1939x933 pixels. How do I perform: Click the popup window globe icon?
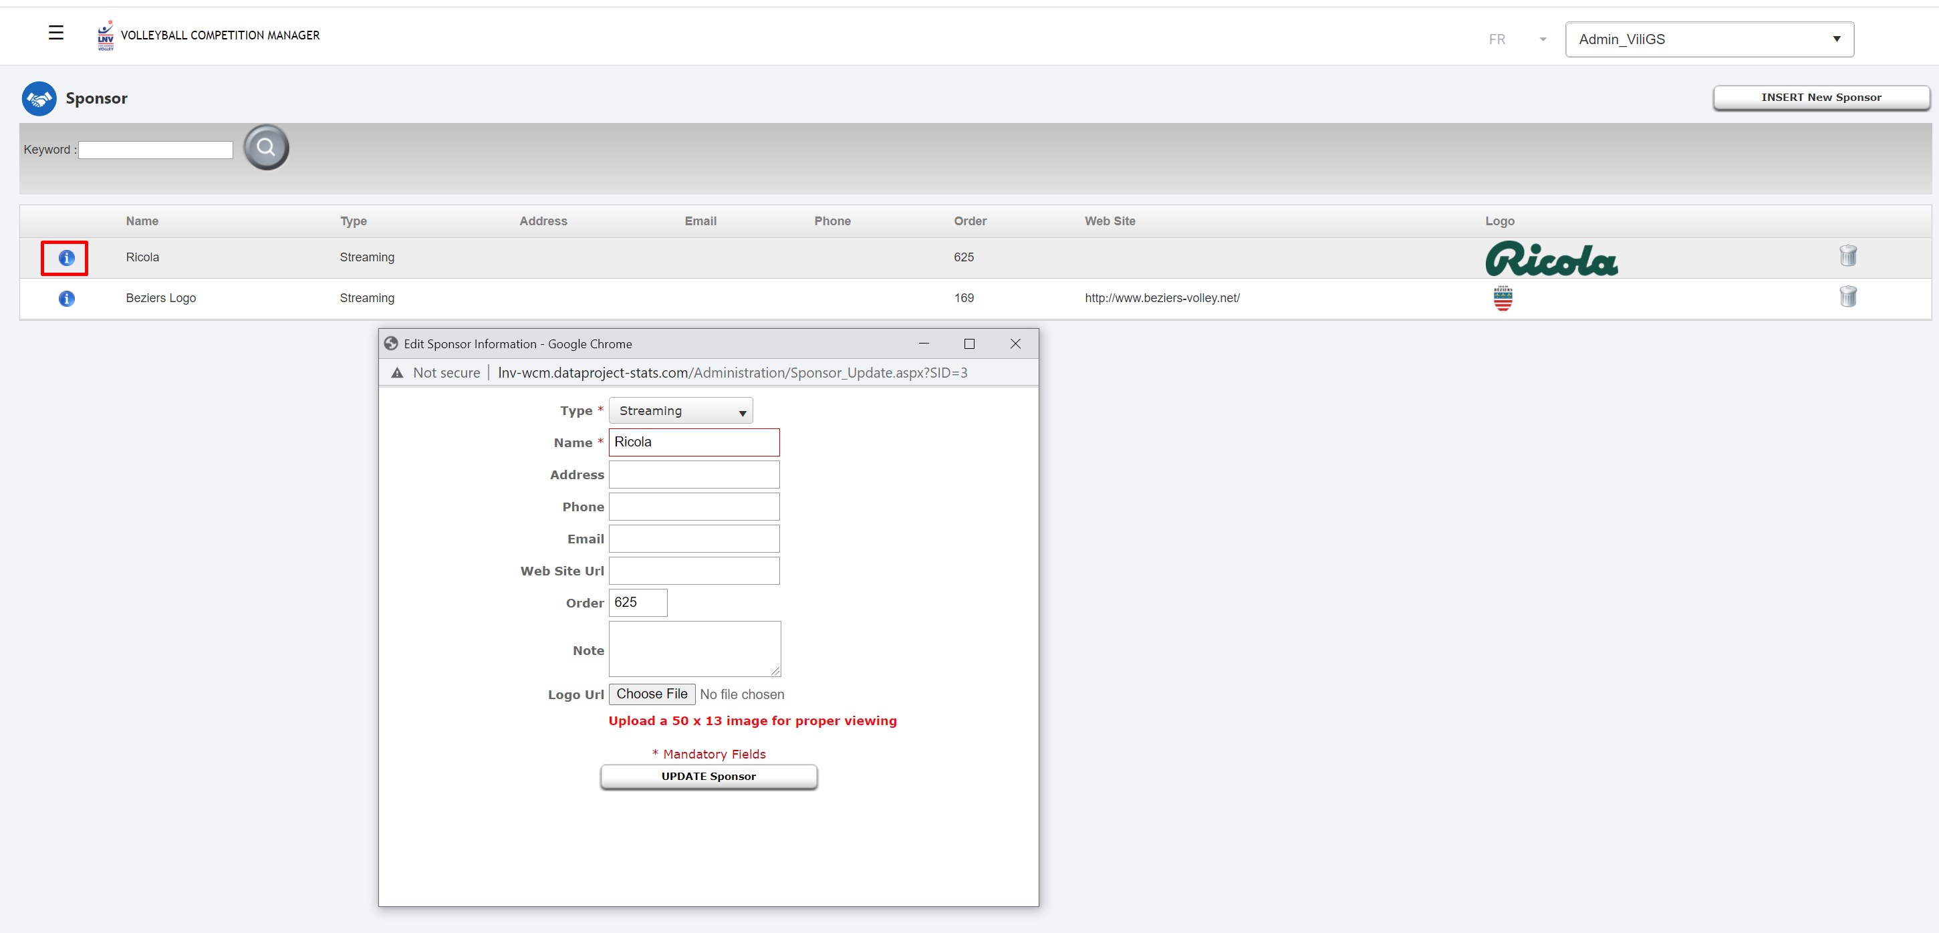(x=390, y=344)
